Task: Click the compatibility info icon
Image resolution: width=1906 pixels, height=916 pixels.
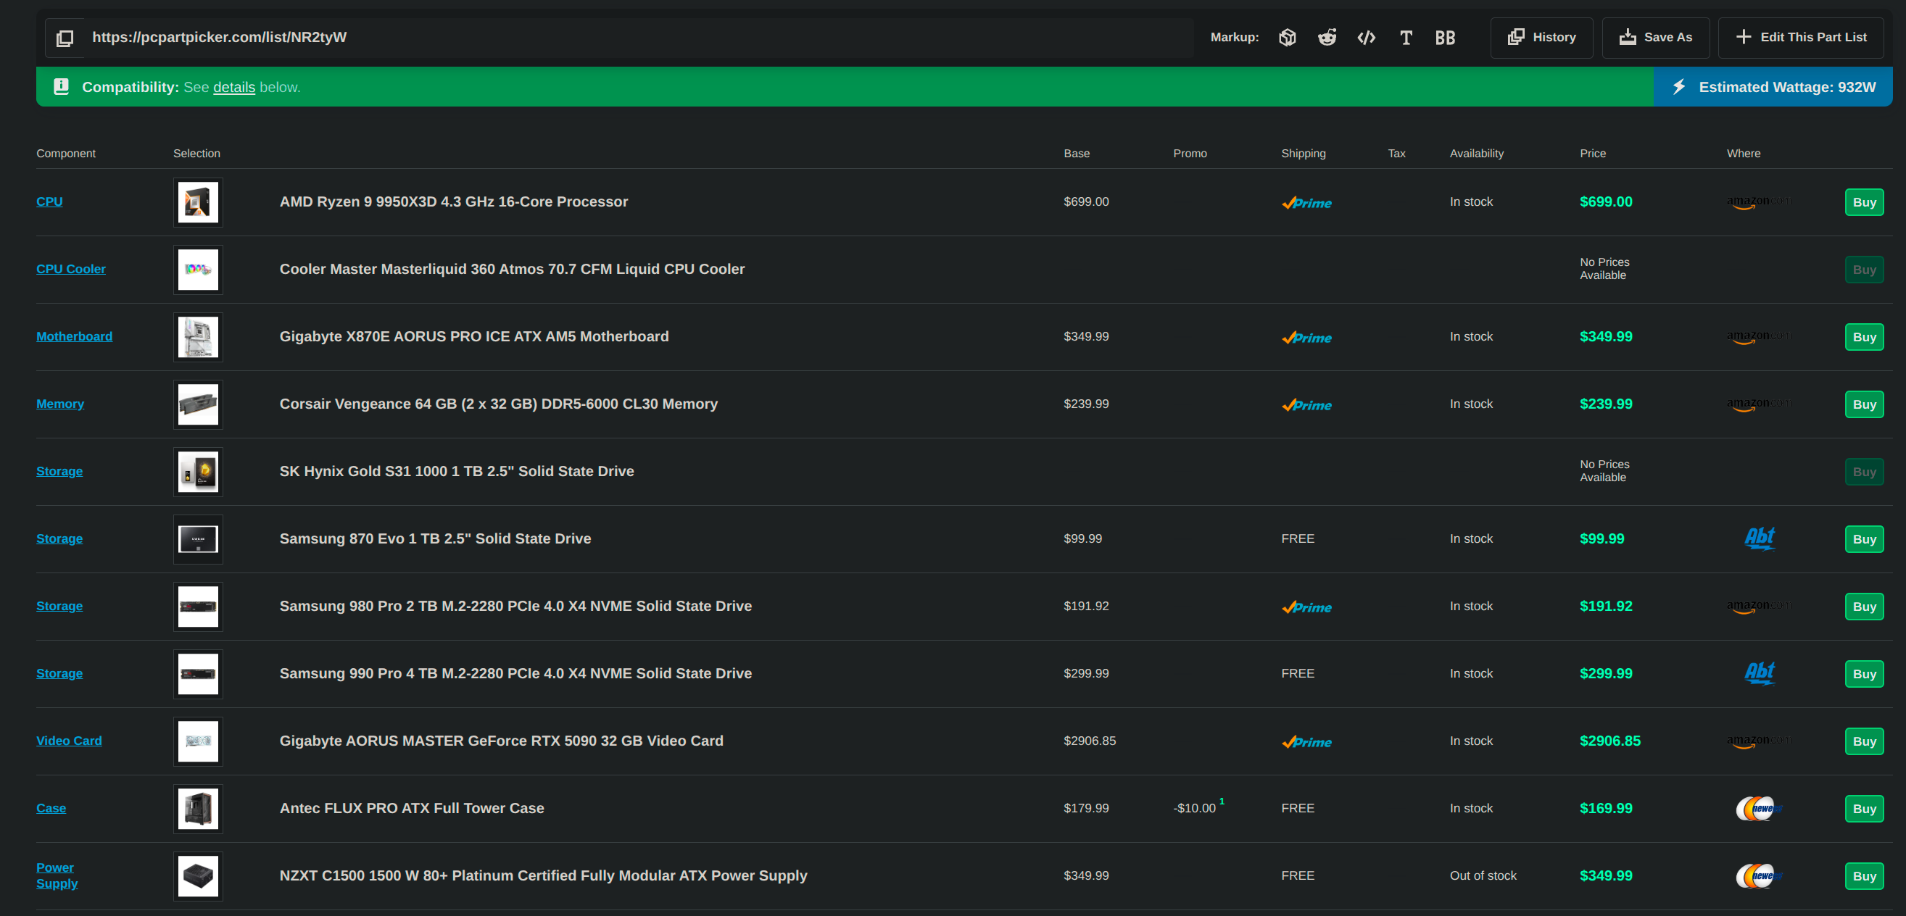Action: tap(62, 86)
